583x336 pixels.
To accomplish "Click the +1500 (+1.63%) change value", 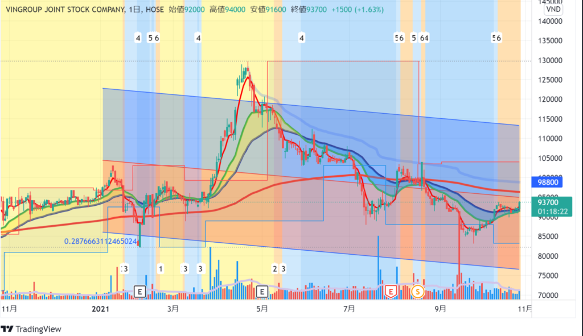I will click(358, 10).
